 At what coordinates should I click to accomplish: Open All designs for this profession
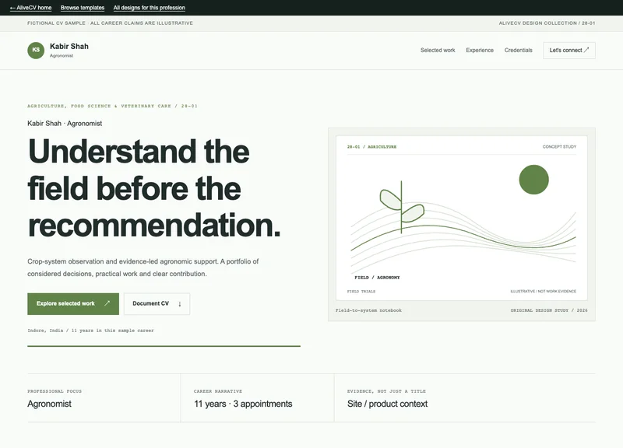coord(150,8)
